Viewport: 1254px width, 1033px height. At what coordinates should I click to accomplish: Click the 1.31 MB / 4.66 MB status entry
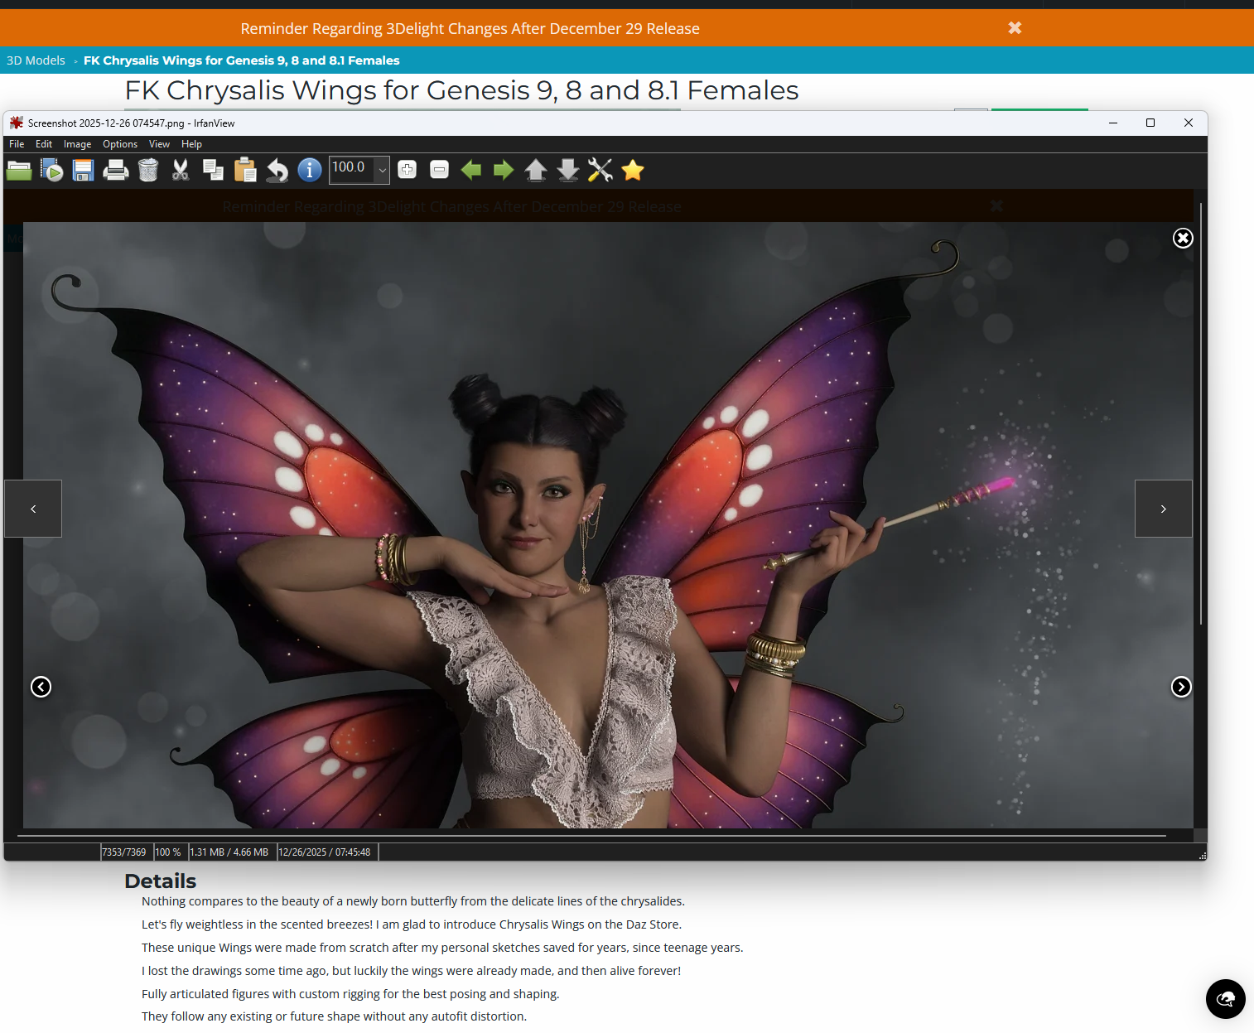coord(229,852)
